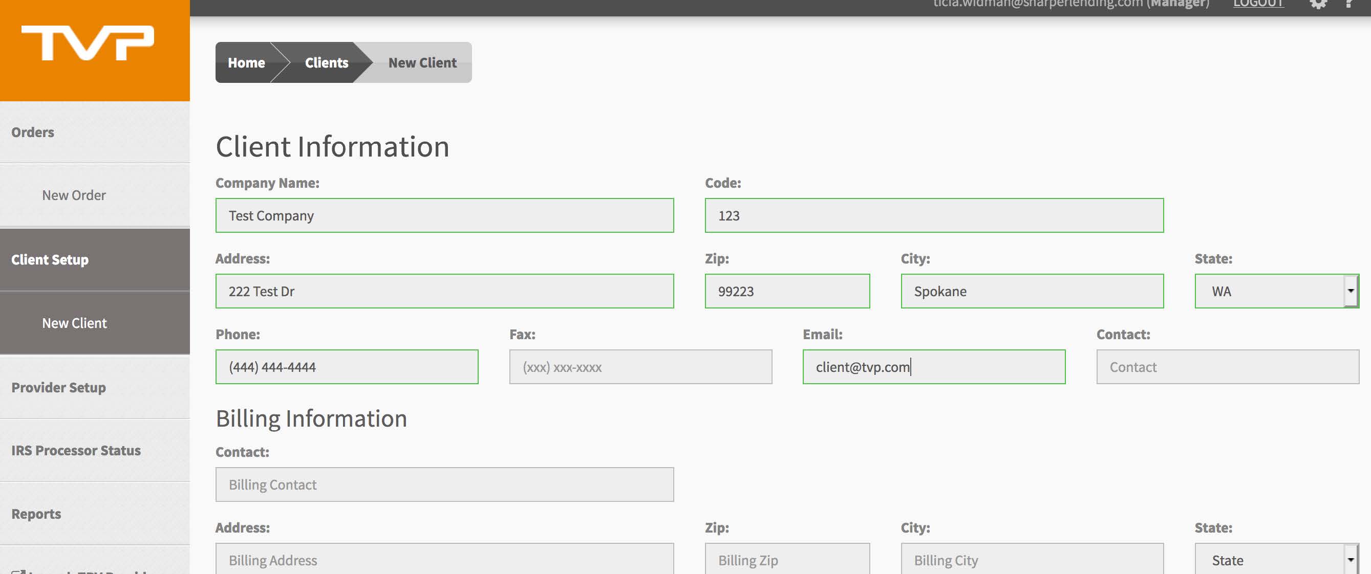Click the help question mark icon

point(1348,4)
